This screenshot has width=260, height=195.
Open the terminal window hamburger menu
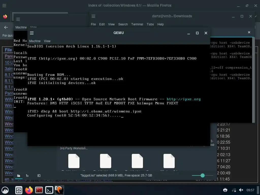[x=93, y=16]
